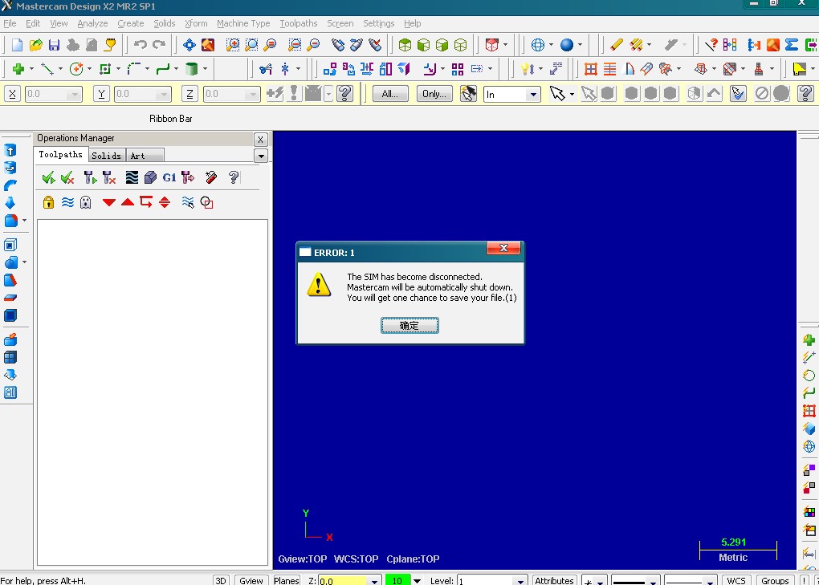Toggle the standard selection arrow icon
This screenshot has height=585, width=819.
point(556,94)
